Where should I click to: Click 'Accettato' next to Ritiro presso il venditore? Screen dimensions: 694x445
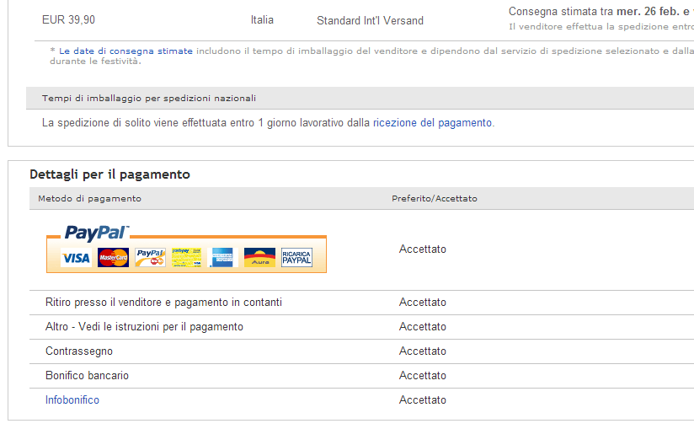click(423, 303)
